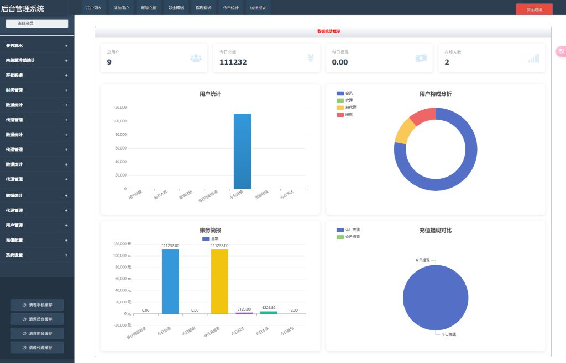Viewport: 566px width, 363px height.
Task: Open the 用户列表 top navigation tab
Action: (x=94, y=8)
